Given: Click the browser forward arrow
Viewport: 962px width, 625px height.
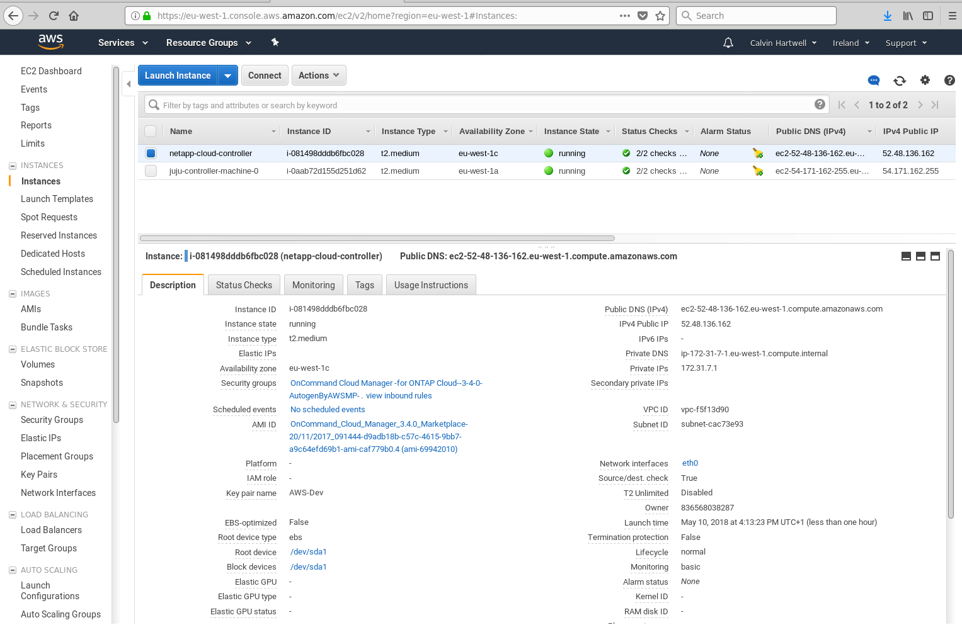Looking at the screenshot, I should point(34,16).
